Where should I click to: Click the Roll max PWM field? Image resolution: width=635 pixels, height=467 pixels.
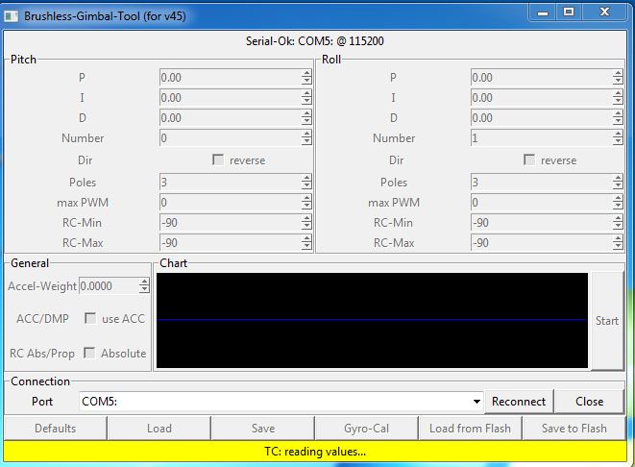[542, 202]
